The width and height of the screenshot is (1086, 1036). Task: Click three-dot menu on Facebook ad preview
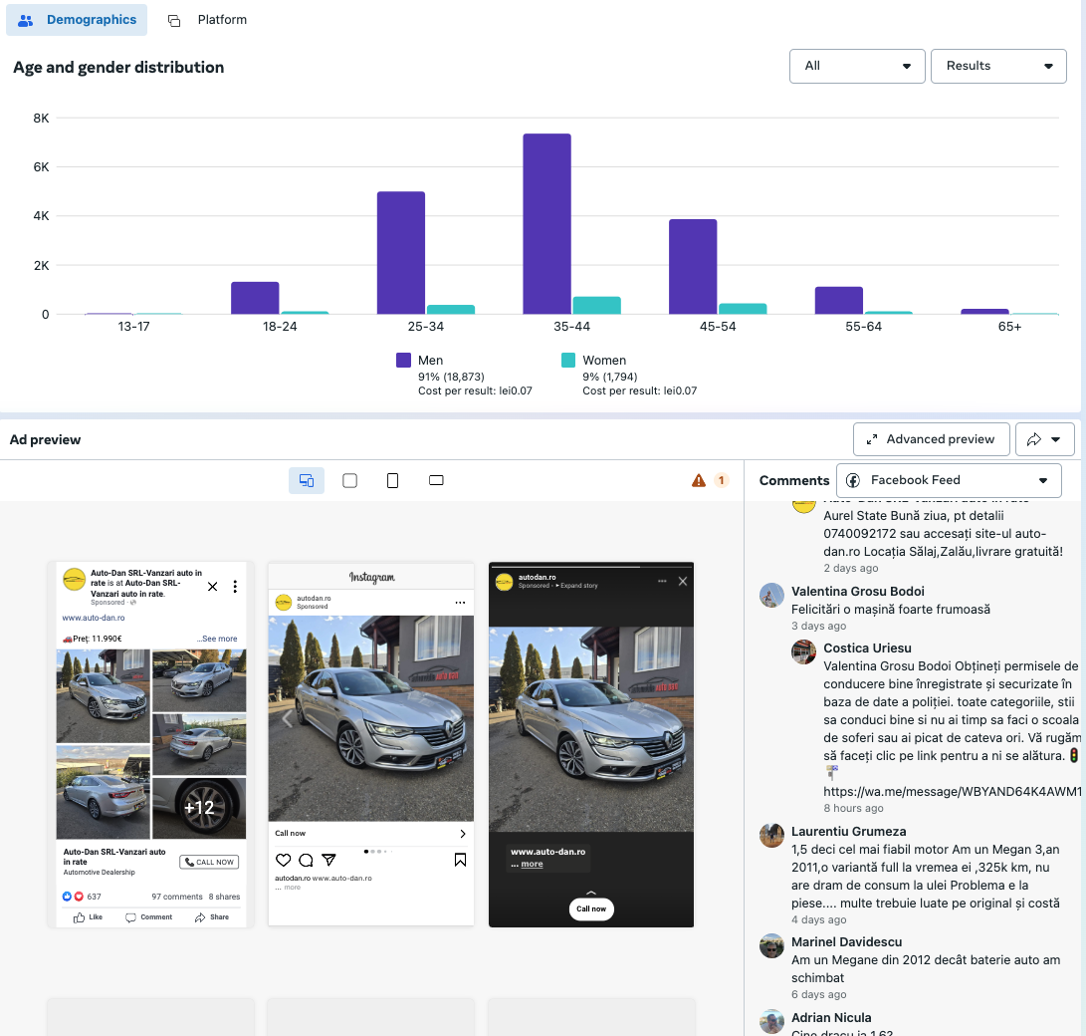coord(235,587)
